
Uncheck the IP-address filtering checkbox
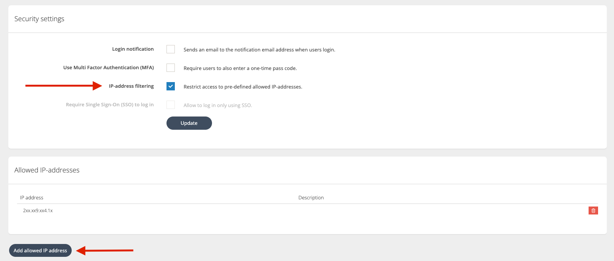tap(171, 86)
